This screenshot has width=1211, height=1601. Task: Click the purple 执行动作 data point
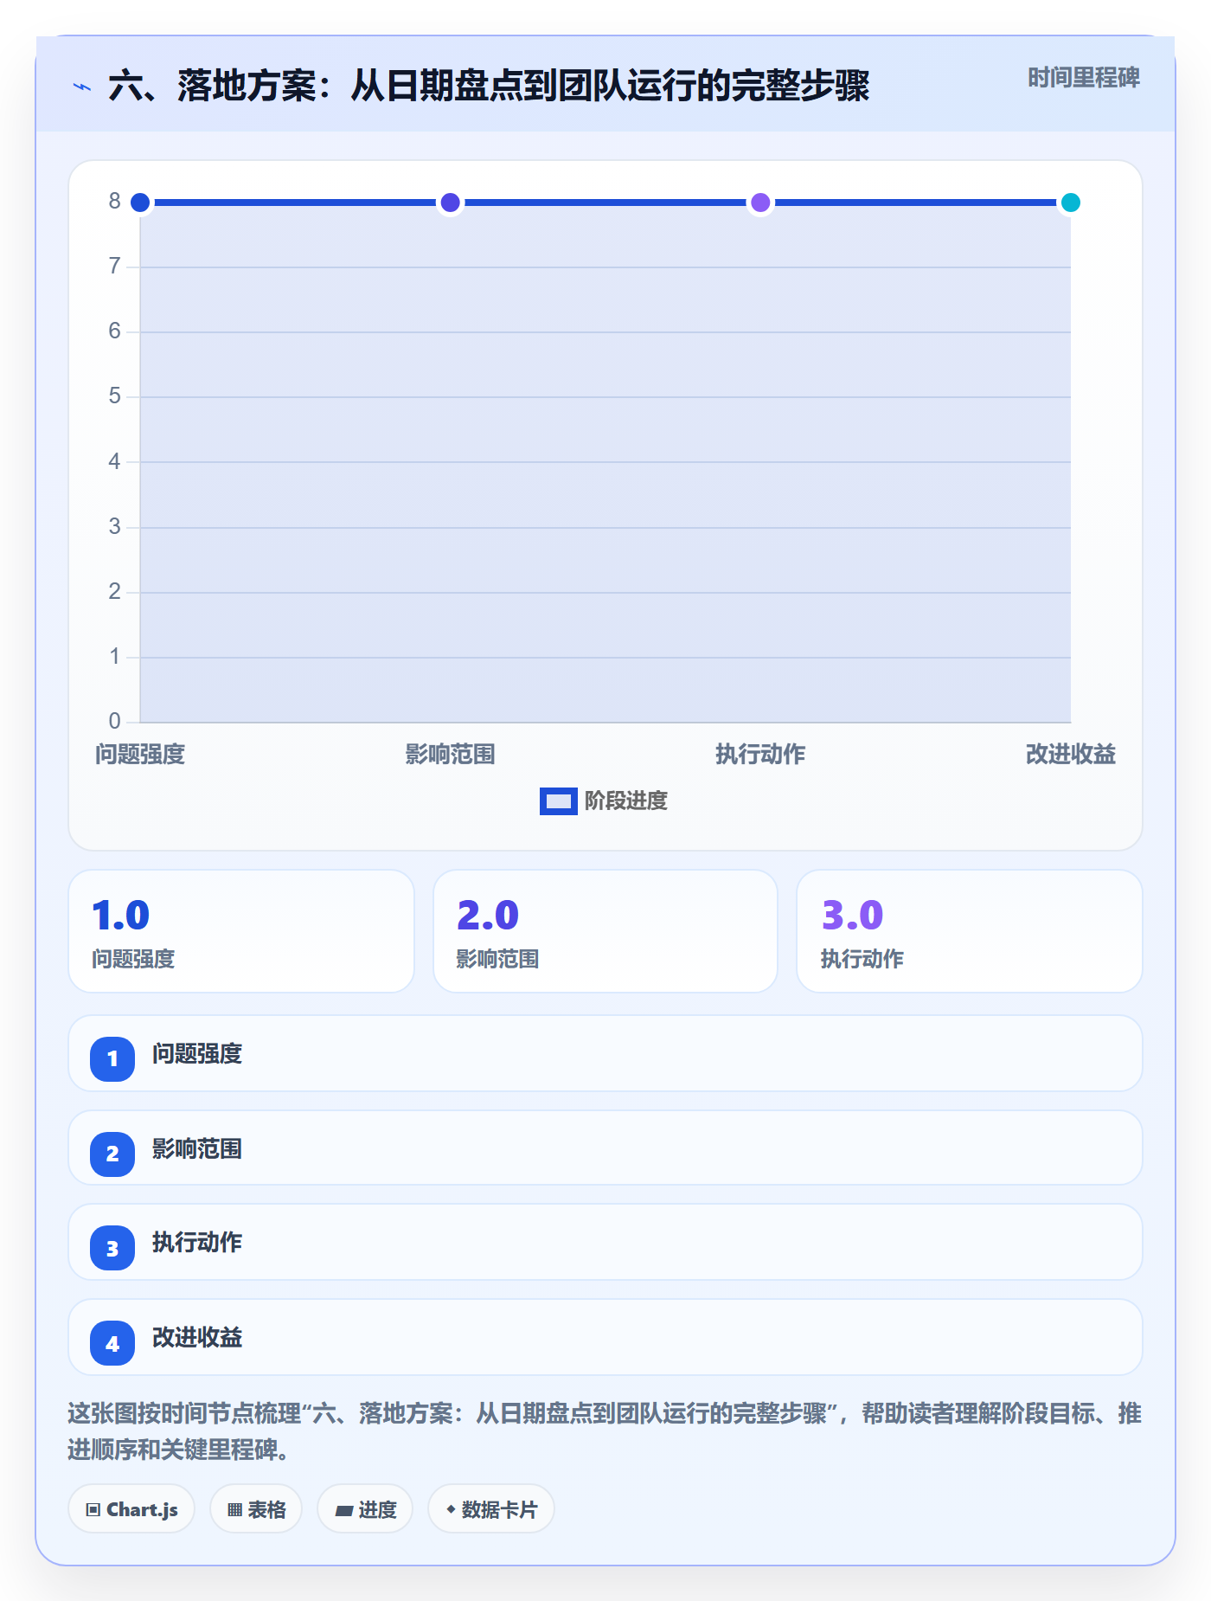(x=760, y=203)
